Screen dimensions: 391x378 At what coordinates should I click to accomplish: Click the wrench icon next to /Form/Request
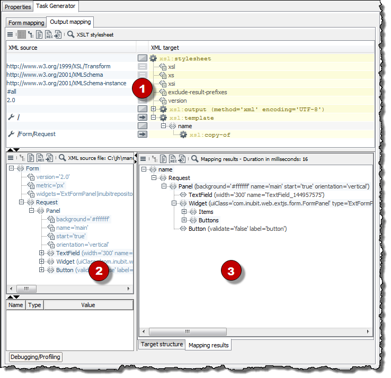pos(11,134)
